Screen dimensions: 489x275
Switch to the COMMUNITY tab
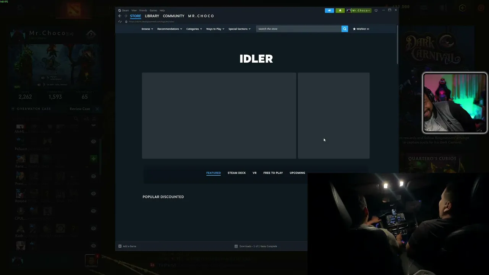click(173, 16)
